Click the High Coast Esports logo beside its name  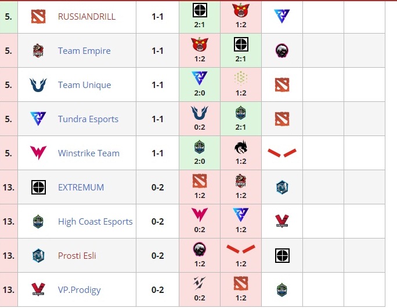point(38,221)
